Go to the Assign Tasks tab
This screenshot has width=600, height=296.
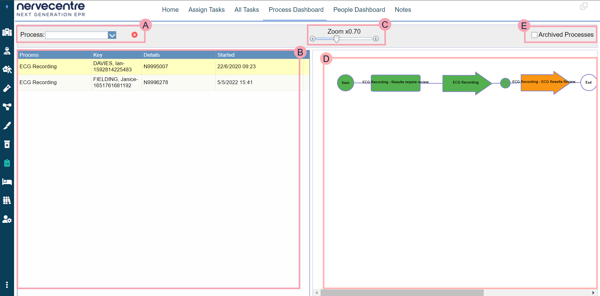coord(206,10)
